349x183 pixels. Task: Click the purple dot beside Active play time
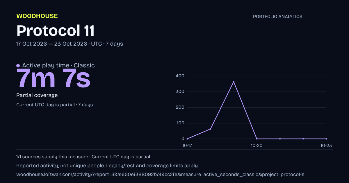coord(18,66)
